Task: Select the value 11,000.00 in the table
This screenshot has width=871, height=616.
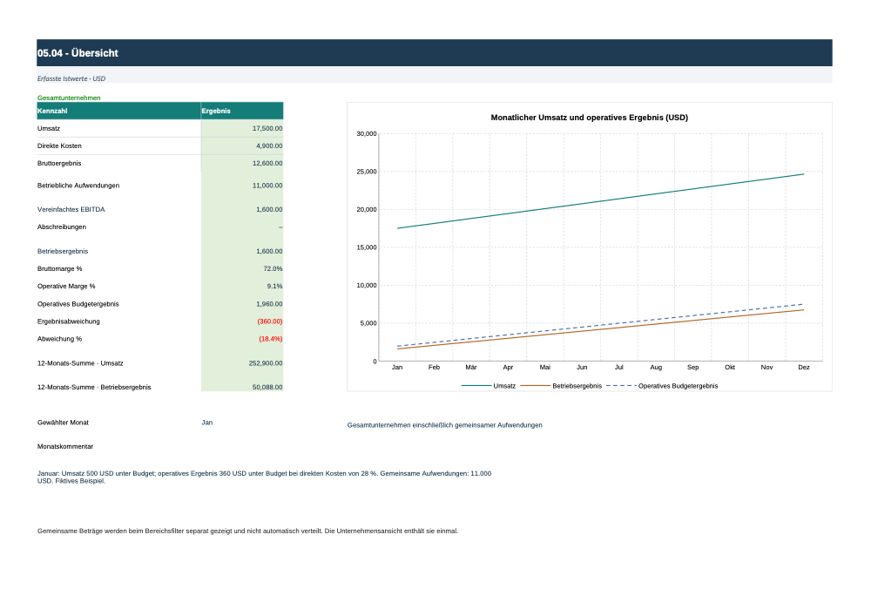Action: coord(267,186)
